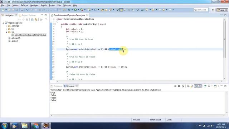This screenshot has width=229, height=129.
Task: Open the Debug dropdown arrow
Action: pos(72,10)
